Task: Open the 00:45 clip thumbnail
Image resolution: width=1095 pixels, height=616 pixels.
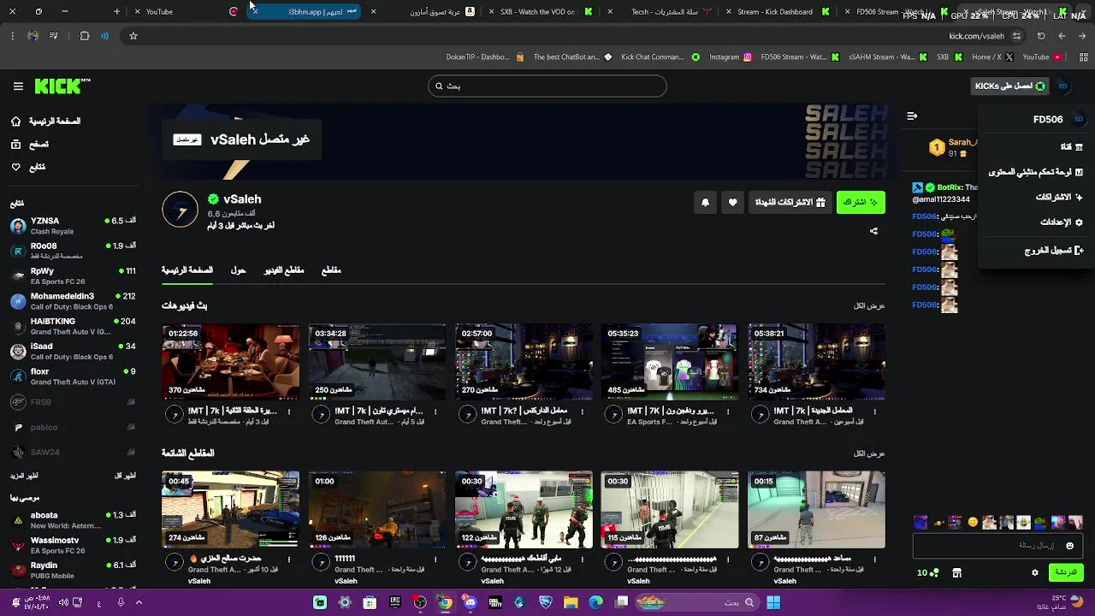Action: [x=231, y=509]
